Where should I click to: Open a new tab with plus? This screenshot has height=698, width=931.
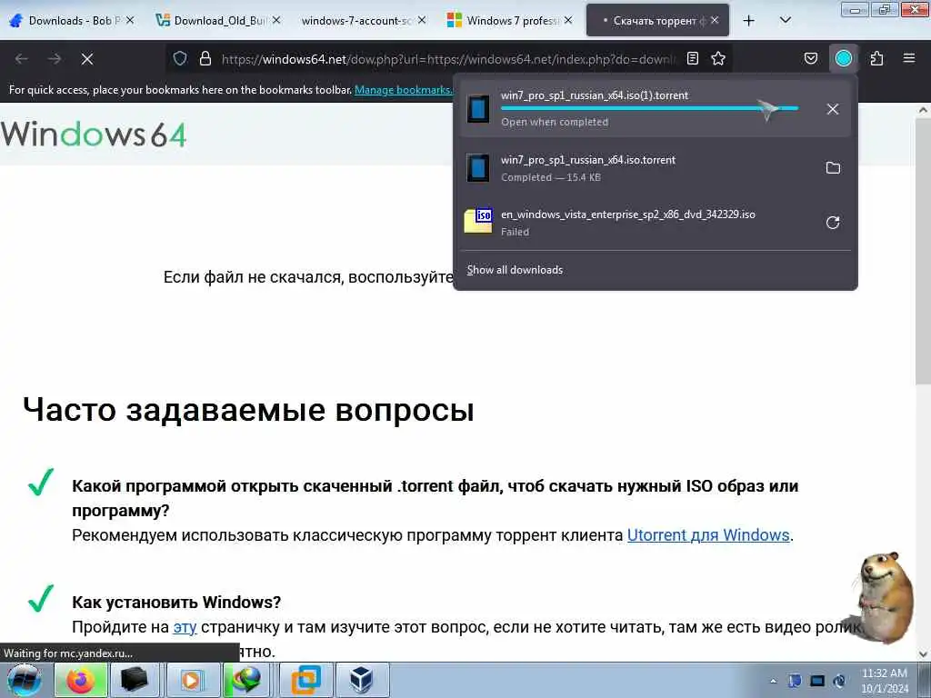749,21
